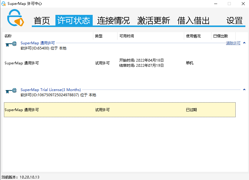Click 试用许可 type in the 单机 row
The width and height of the screenshot is (249, 180).
[102, 63]
